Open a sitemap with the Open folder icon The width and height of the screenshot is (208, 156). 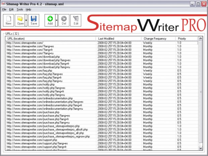pos(20,20)
